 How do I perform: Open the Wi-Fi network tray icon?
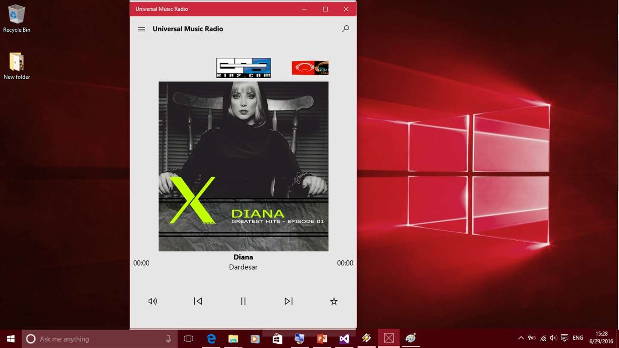click(543, 338)
